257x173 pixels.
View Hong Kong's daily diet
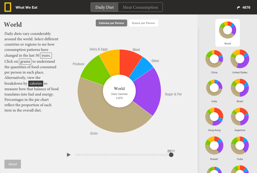tap(214, 116)
